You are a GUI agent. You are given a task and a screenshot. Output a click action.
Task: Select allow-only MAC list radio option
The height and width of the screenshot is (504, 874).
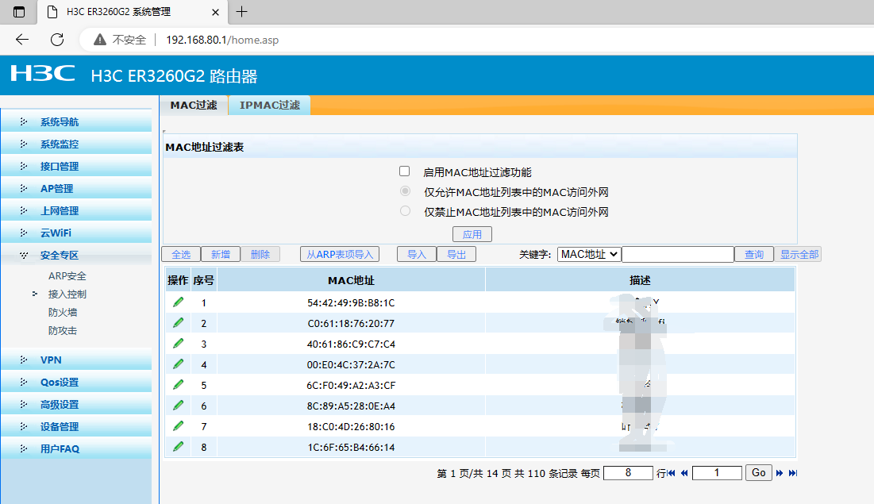(x=405, y=191)
